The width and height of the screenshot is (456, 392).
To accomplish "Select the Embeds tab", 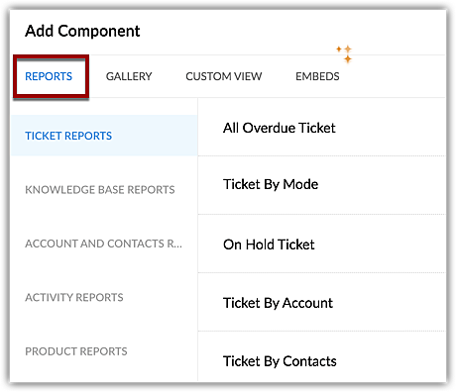I will [x=317, y=76].
